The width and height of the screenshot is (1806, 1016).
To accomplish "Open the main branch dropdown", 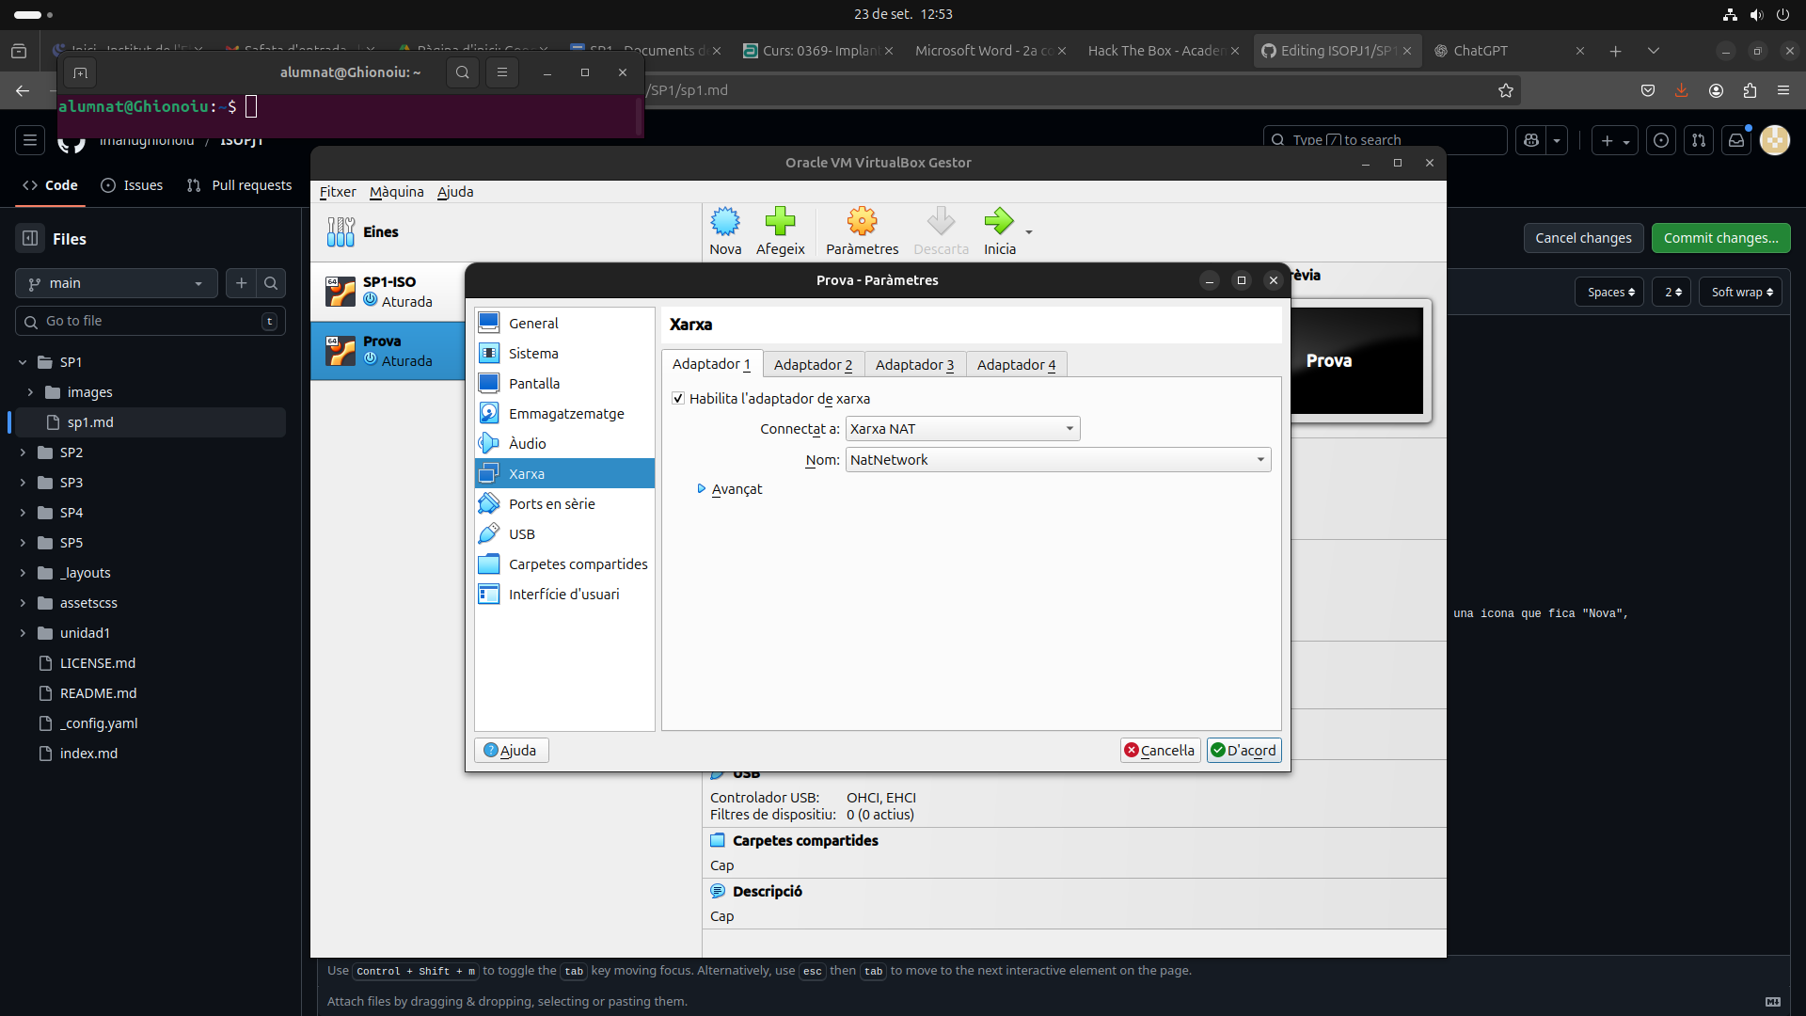I will (116, 283).
